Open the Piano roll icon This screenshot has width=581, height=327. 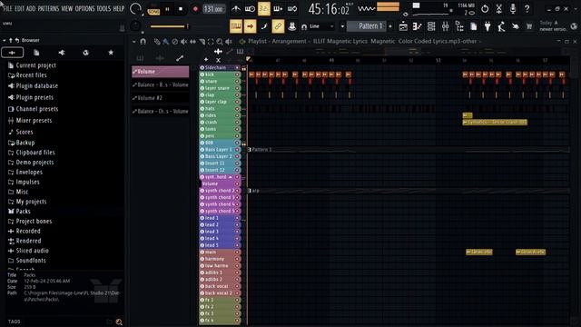tap(418, 26)
